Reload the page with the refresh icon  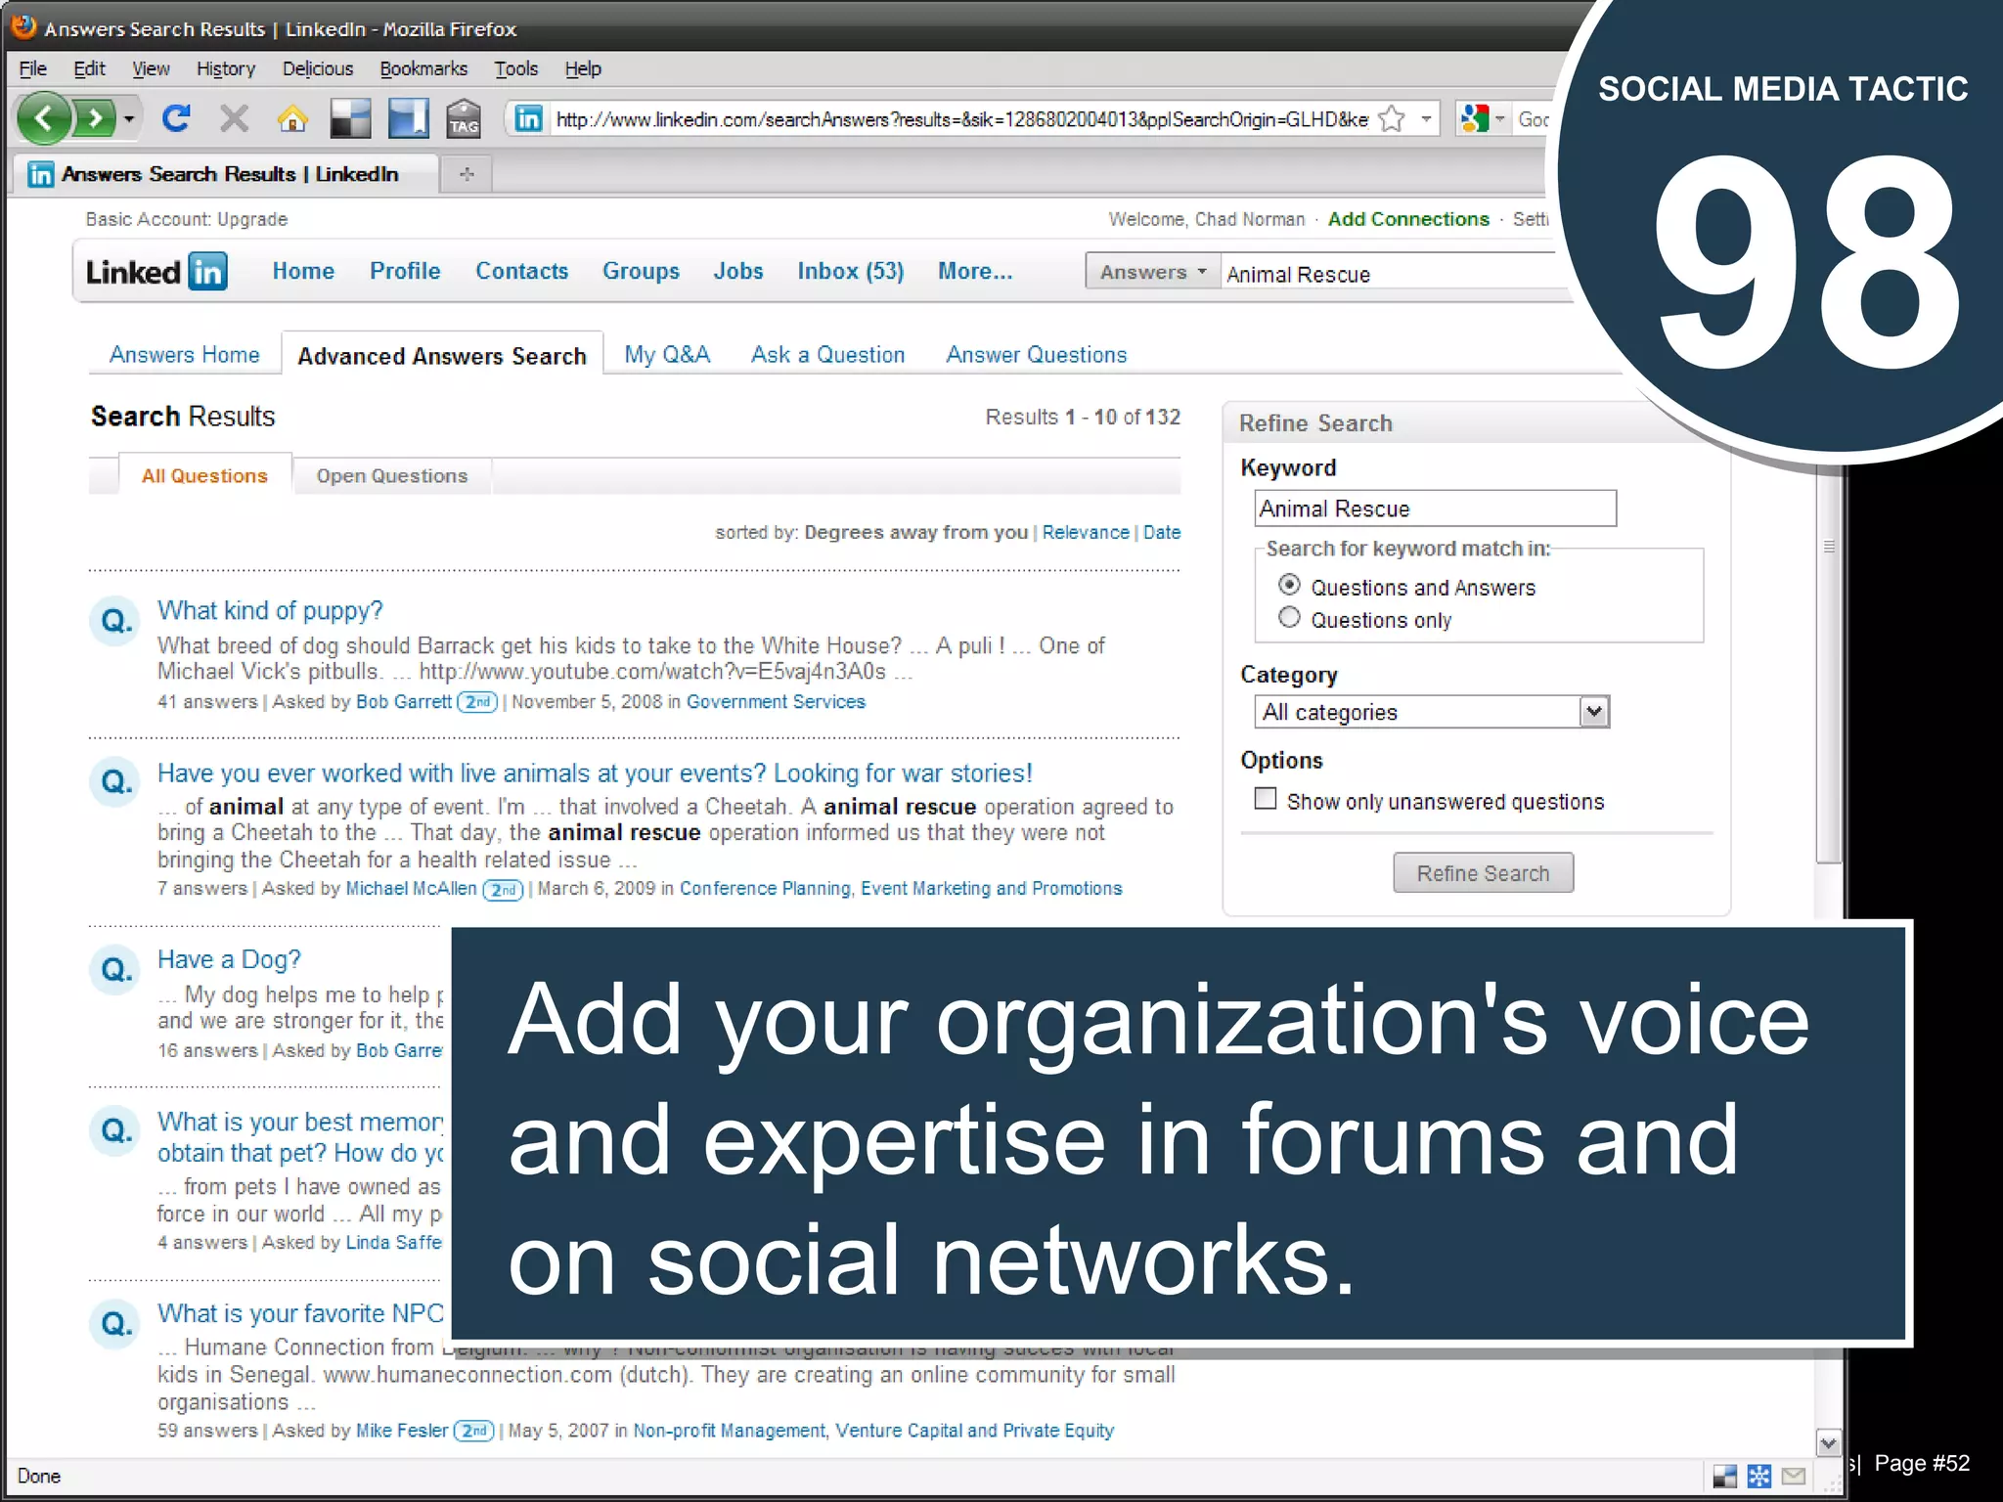(177, 119)
